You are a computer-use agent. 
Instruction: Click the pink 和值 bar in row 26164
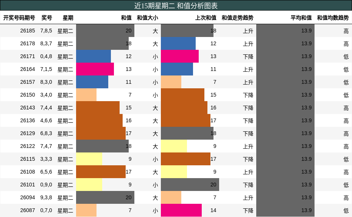point(95,69)
